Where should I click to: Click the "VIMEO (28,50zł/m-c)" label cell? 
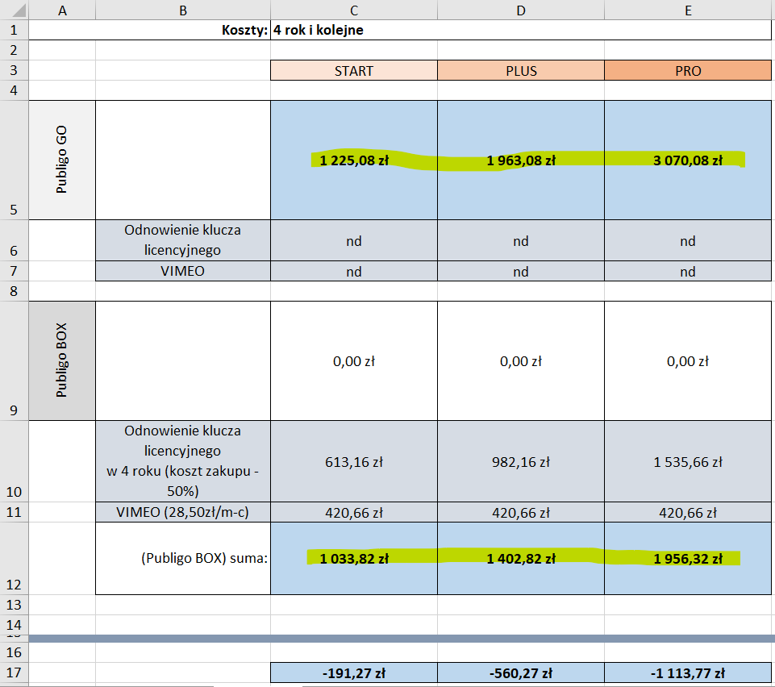coord(183,512)
